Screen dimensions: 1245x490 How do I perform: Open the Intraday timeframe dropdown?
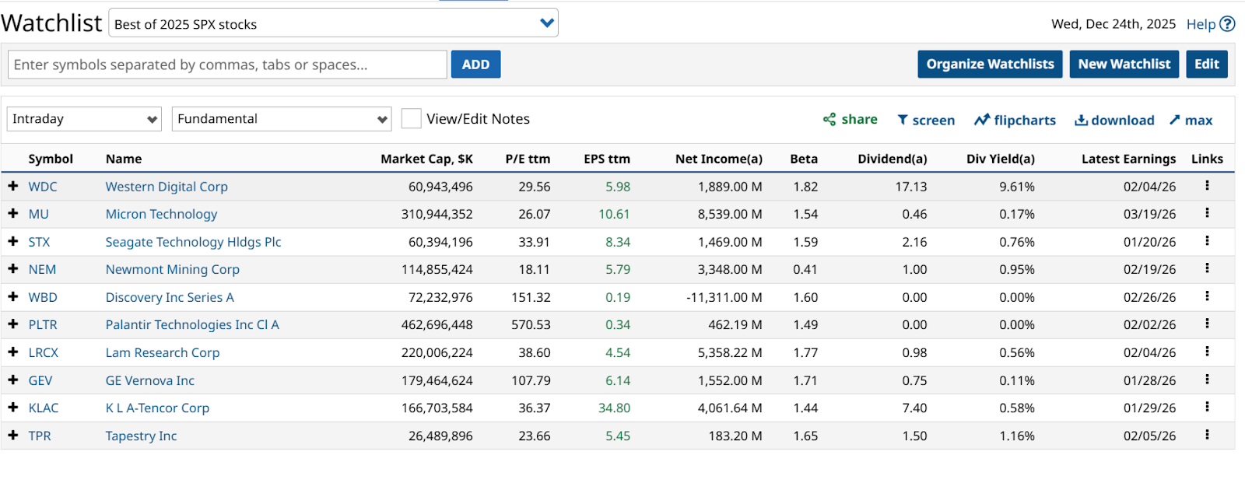point(84,119)
